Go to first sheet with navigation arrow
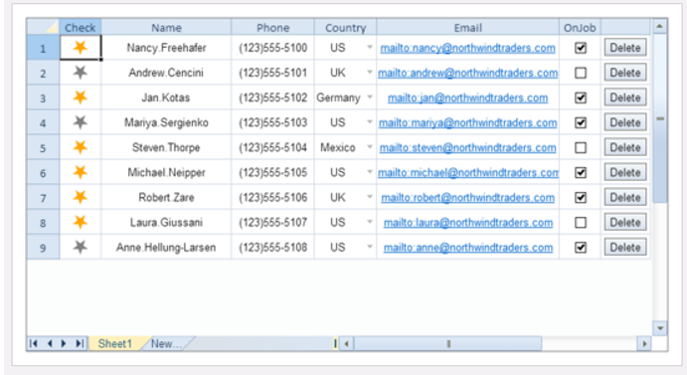687x375 pixels. point(33,343)
